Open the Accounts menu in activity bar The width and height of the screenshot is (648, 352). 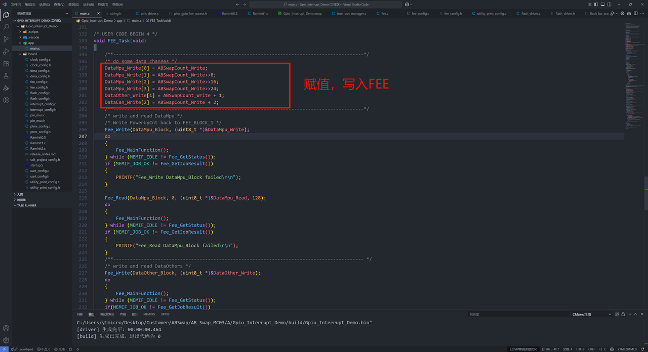pos(6,328)
